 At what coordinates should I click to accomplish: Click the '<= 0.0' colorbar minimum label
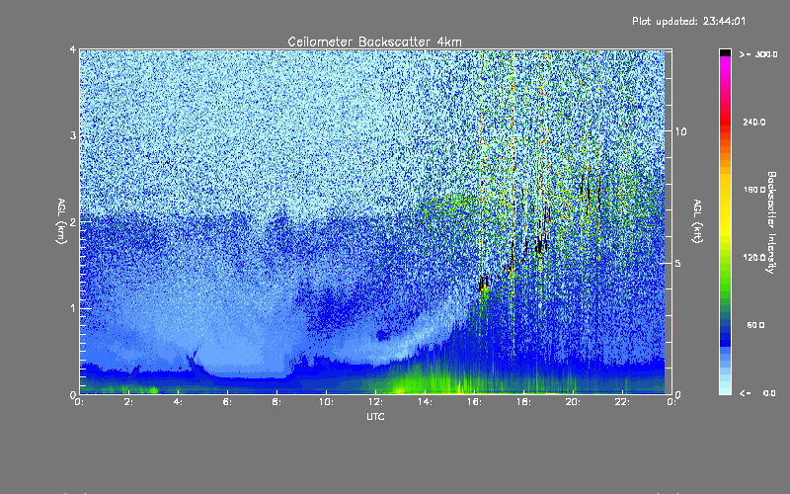[757, 393]
